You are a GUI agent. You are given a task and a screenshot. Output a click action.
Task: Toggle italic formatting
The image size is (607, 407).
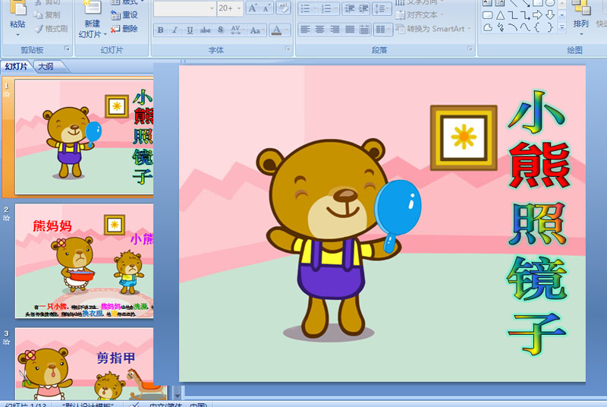(175, 30)
